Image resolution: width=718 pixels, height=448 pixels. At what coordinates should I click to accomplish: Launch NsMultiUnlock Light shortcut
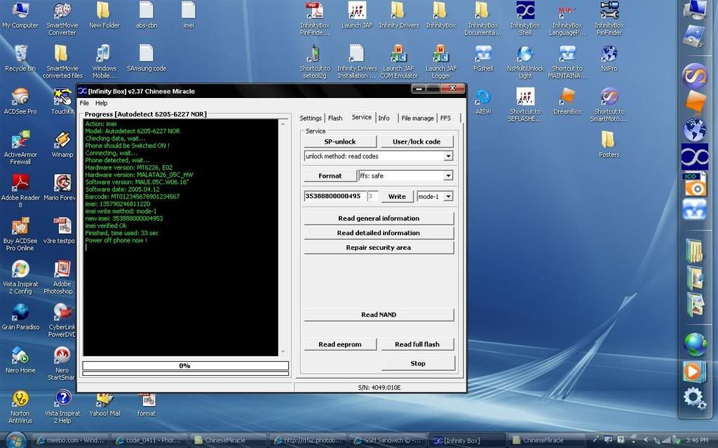click(x=525, y=62)
